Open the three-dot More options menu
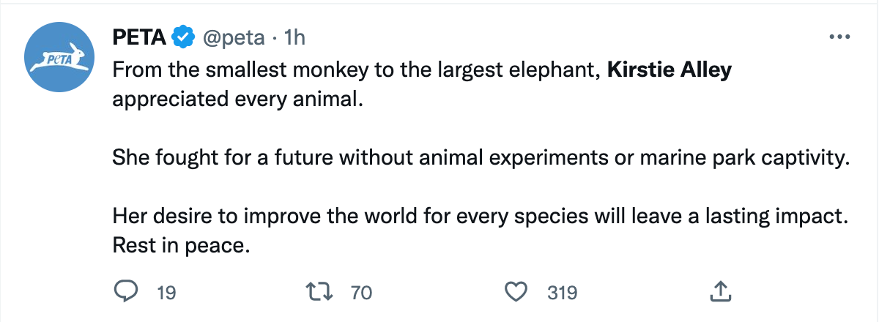 tap(839, 37)
